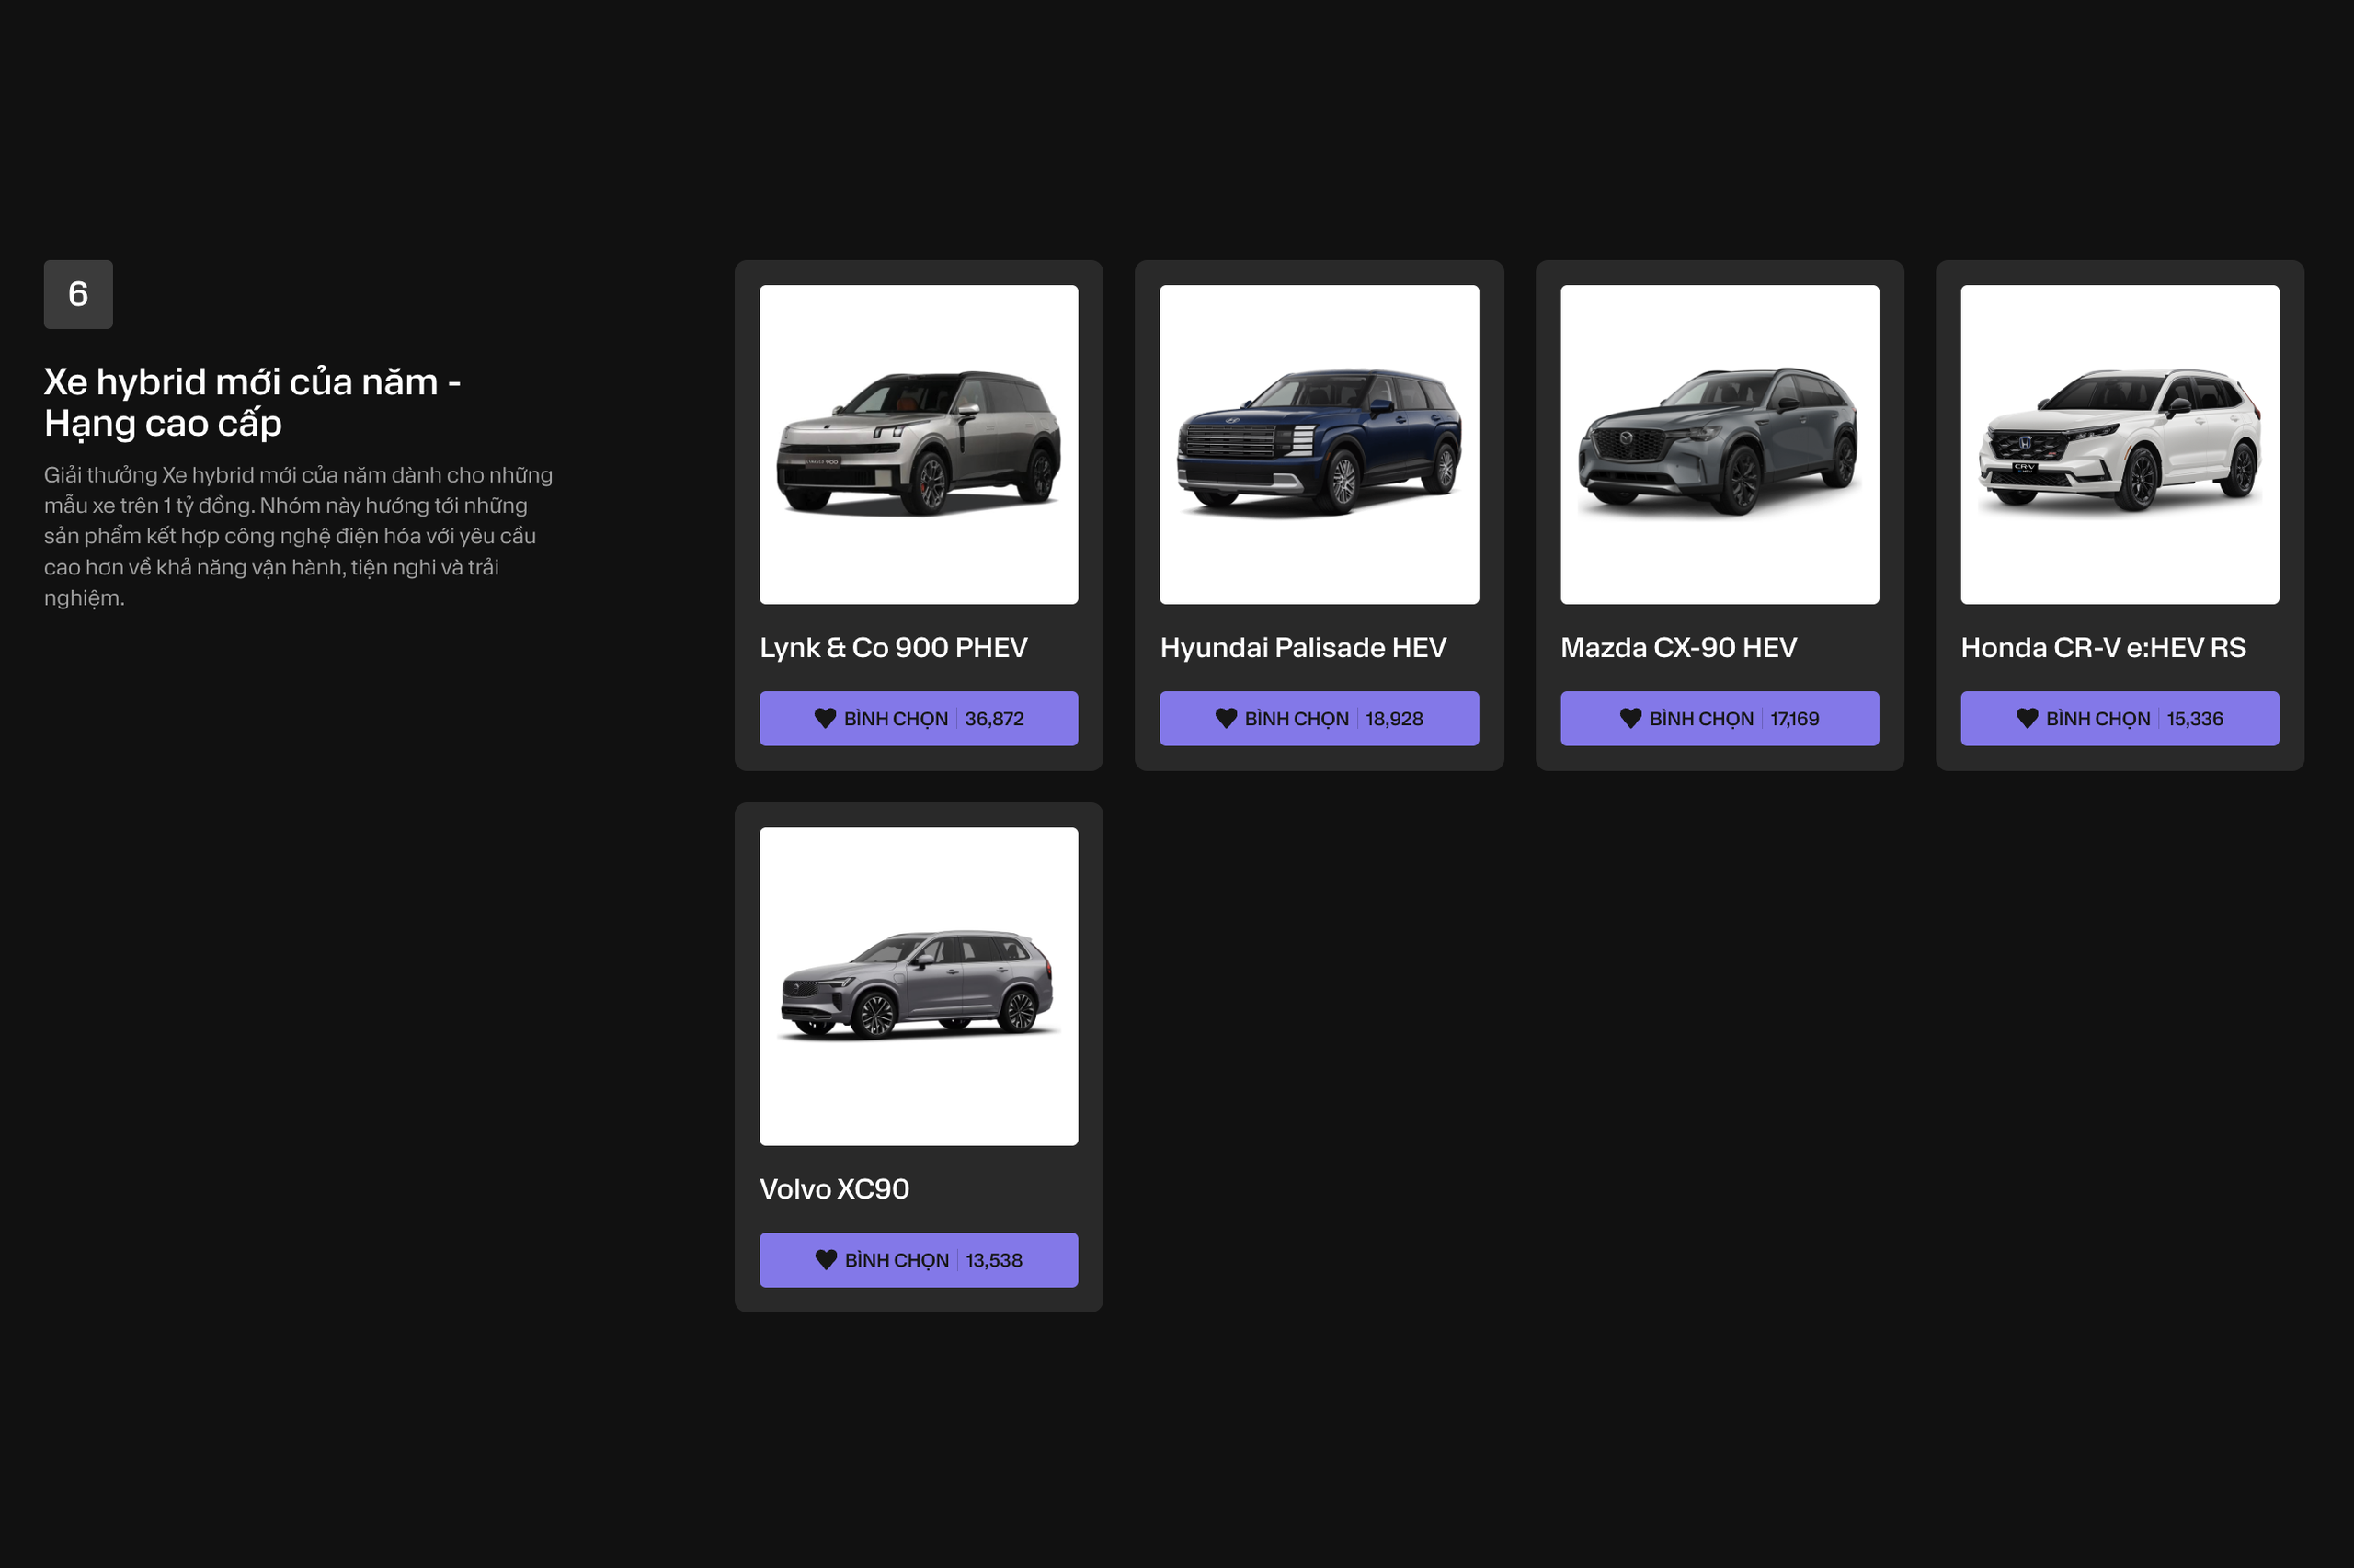The height and width of the screenshot is (1568, 2354).
Task: Open the white Honda CR-V image
Action: click(2119, 444)
